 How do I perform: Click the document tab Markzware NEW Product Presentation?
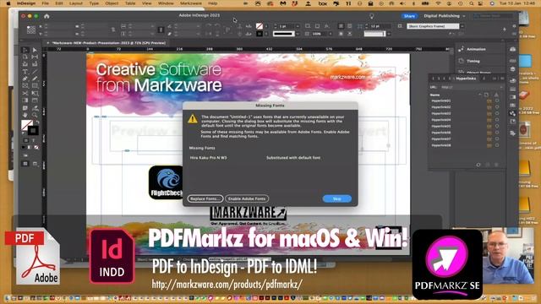(x=109, y=43)
